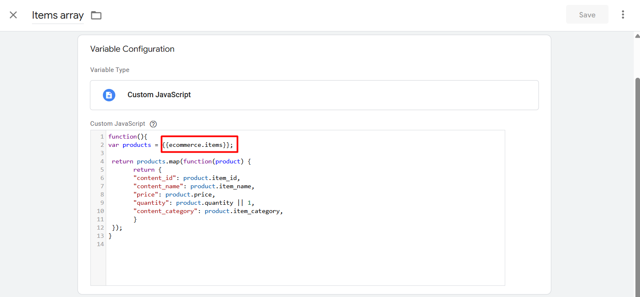This screenshot has width=640, height=297.
Task: Click line number 14 in the editor gutter
Action: pos(100,244)
